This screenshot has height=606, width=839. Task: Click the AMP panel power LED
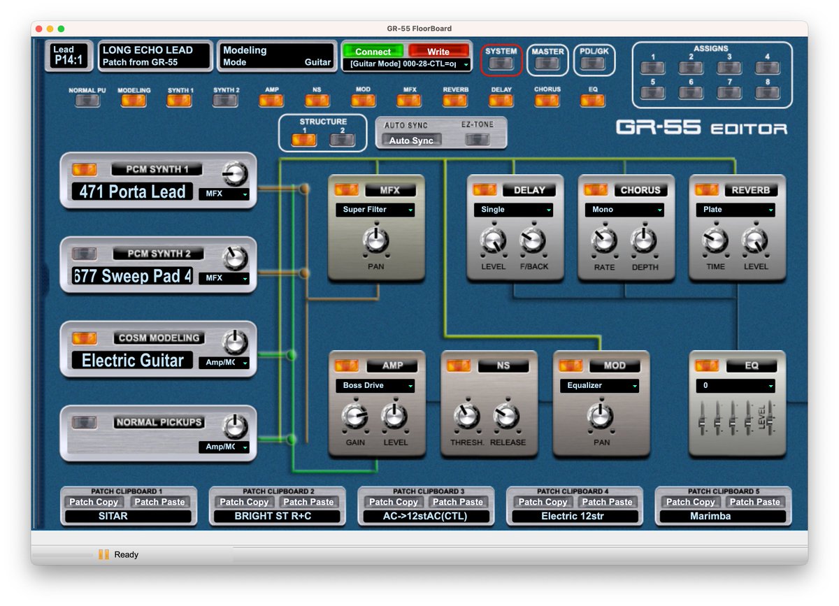[347, 366]
